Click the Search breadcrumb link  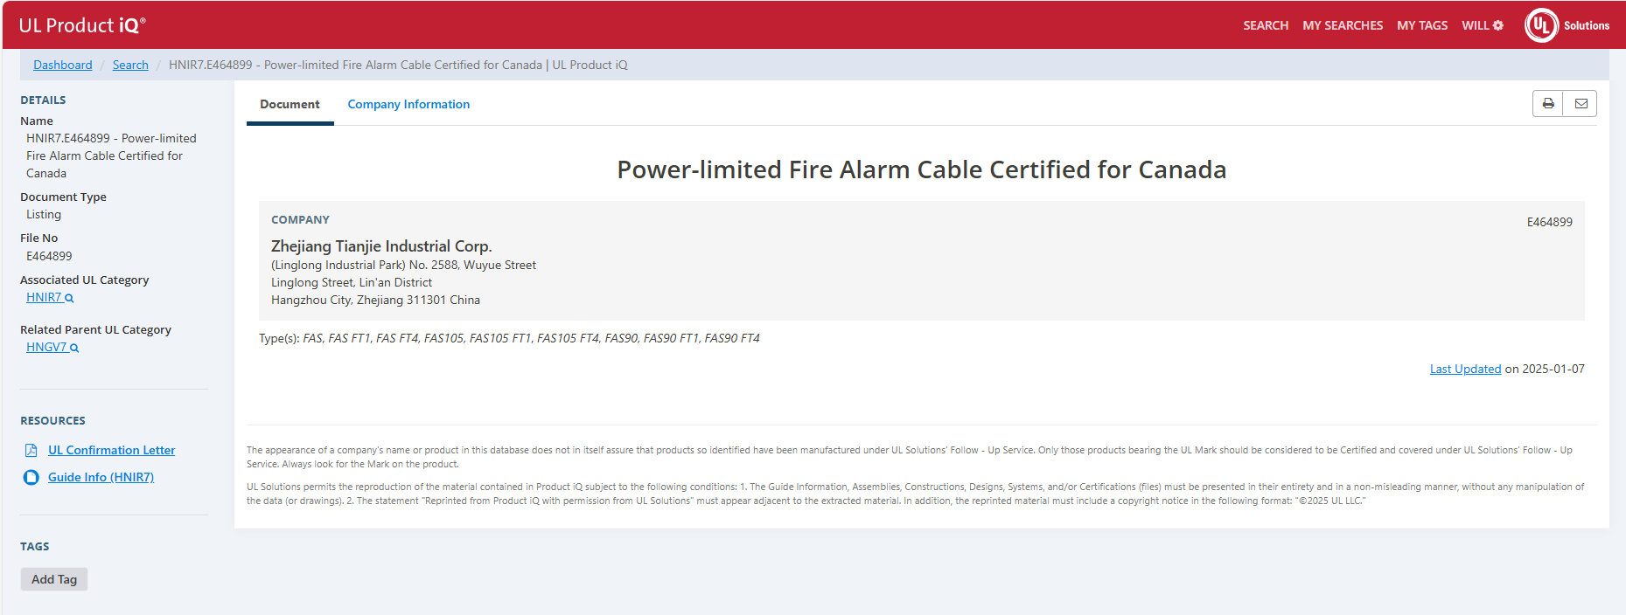(130, 65)
